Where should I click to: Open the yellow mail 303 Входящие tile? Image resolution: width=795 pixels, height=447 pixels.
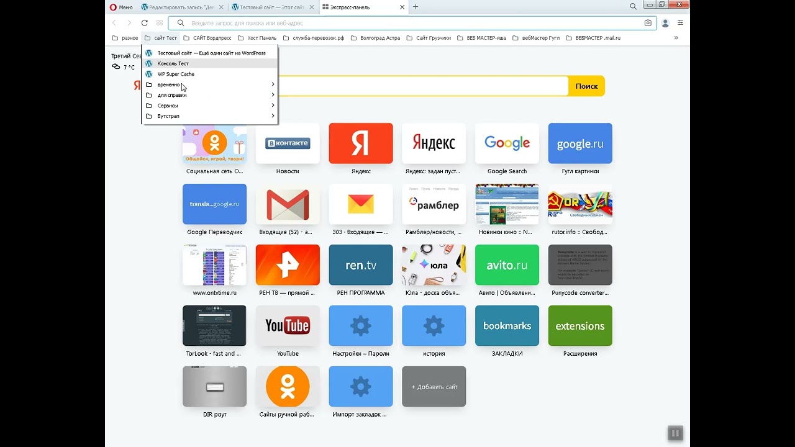click(361, 204)
